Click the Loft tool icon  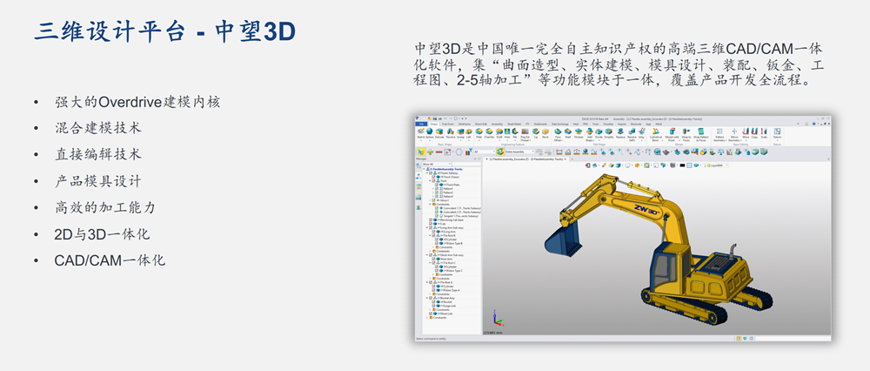[x=469, y=132]
